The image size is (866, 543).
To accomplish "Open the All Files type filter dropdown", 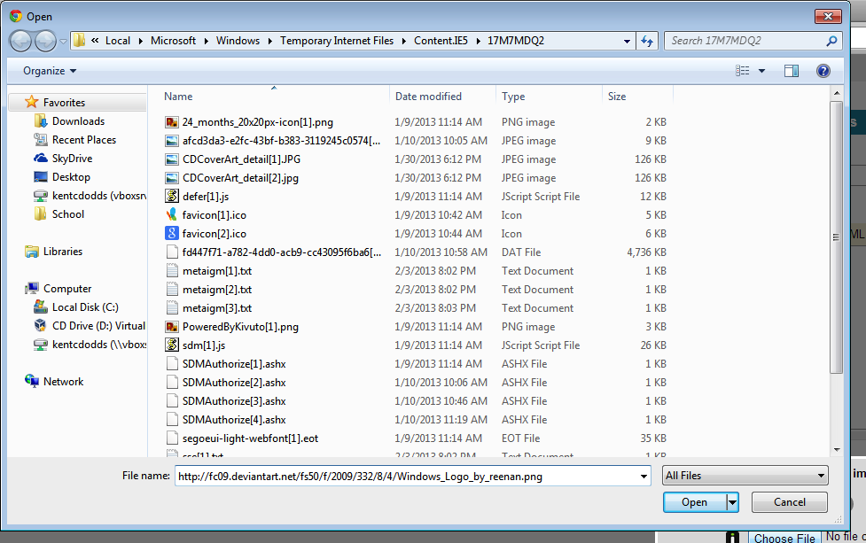I will click(x=745, y=476).
